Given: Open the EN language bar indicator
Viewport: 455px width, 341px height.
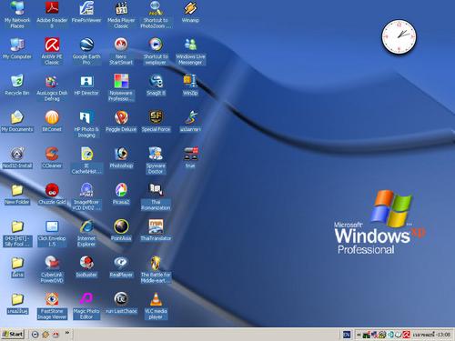Looking at the screenshot, I should point(347,335).
